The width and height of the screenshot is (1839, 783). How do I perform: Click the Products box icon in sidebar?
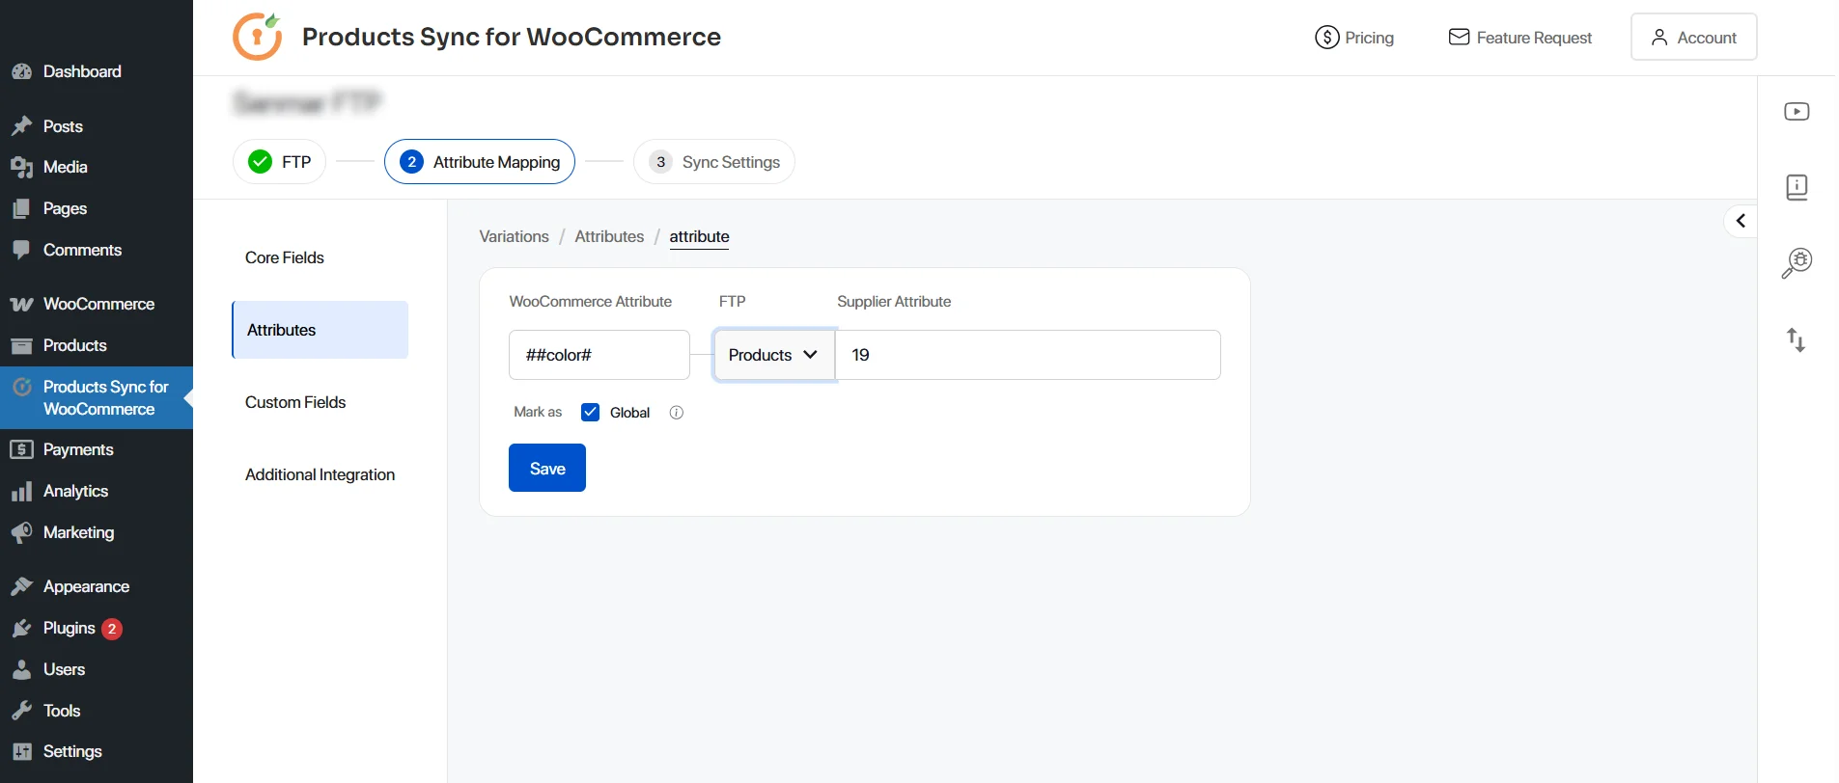click(x=21, y=345)
